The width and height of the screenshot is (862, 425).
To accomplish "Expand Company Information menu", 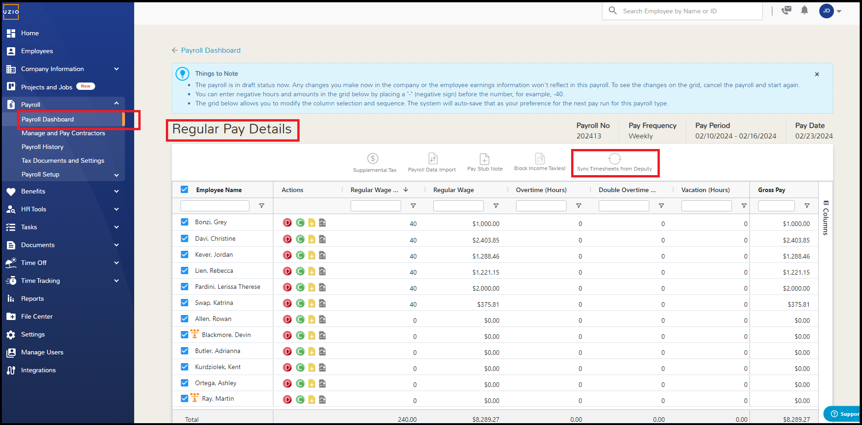I will tap(116, 69).
